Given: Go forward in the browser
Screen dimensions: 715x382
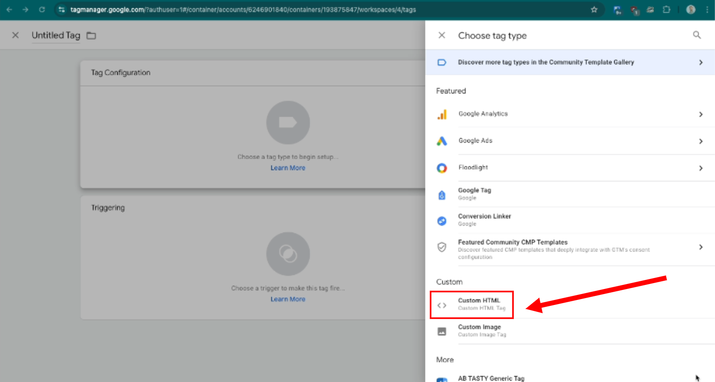Looking at the screenshot, I should pos(25,10).
